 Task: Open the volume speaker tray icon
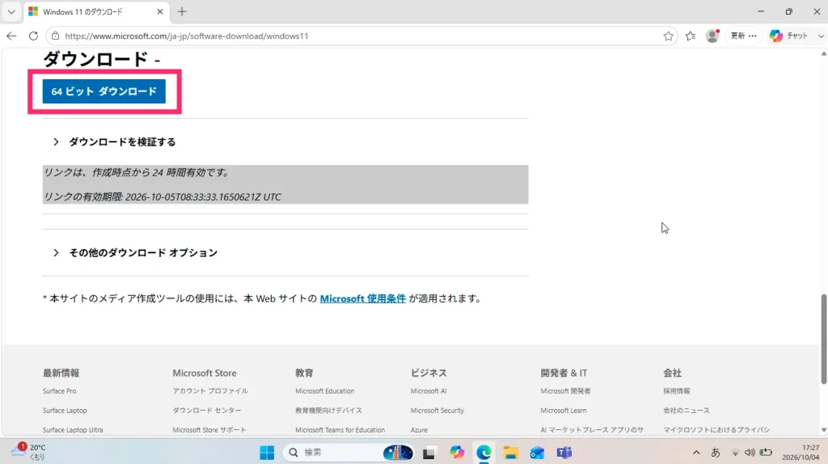[750, 453]
